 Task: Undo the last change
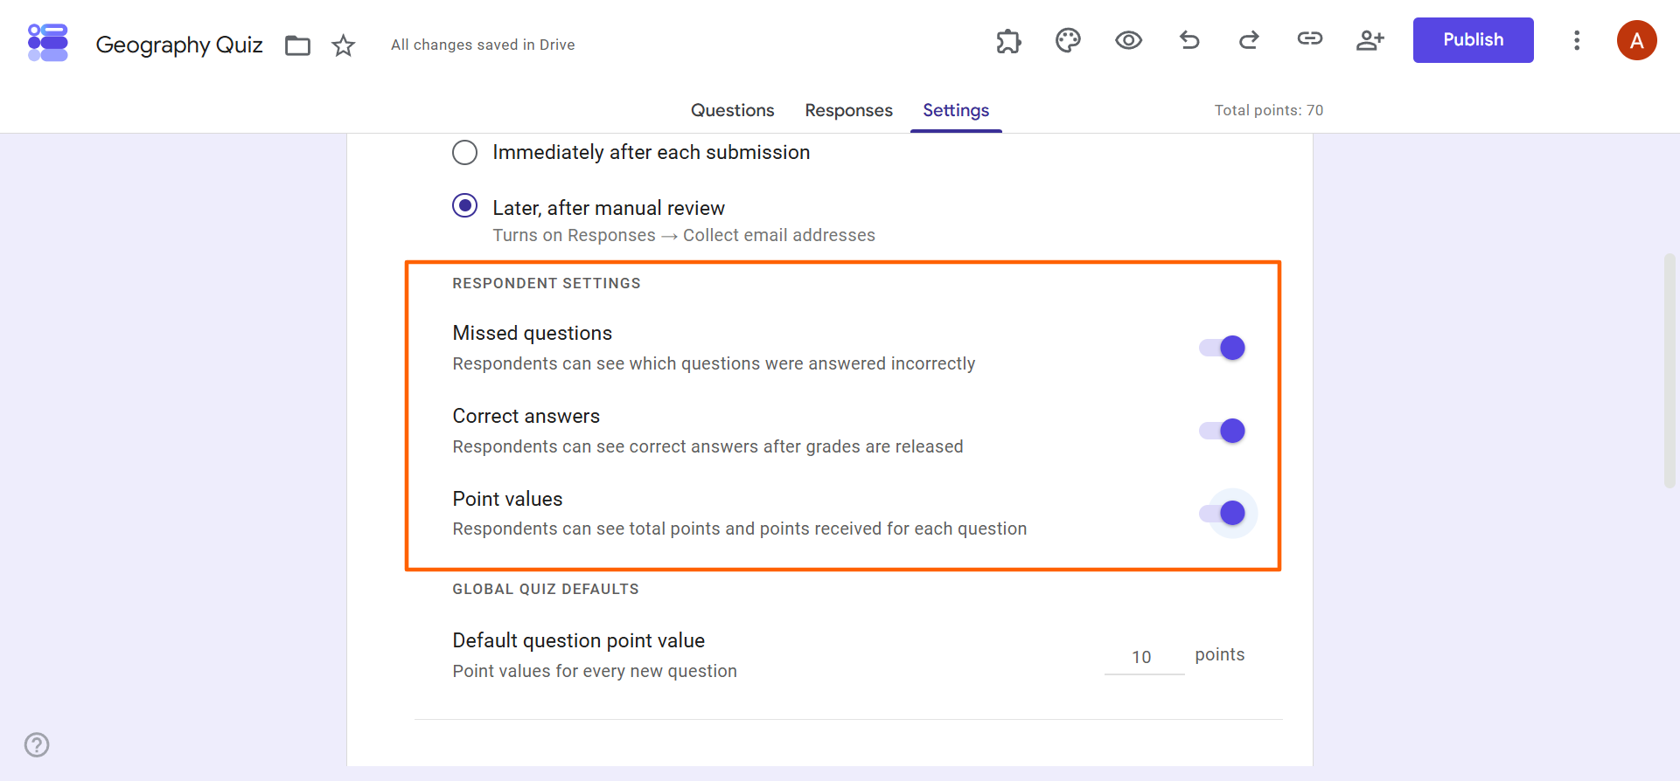coord(1189,40)
